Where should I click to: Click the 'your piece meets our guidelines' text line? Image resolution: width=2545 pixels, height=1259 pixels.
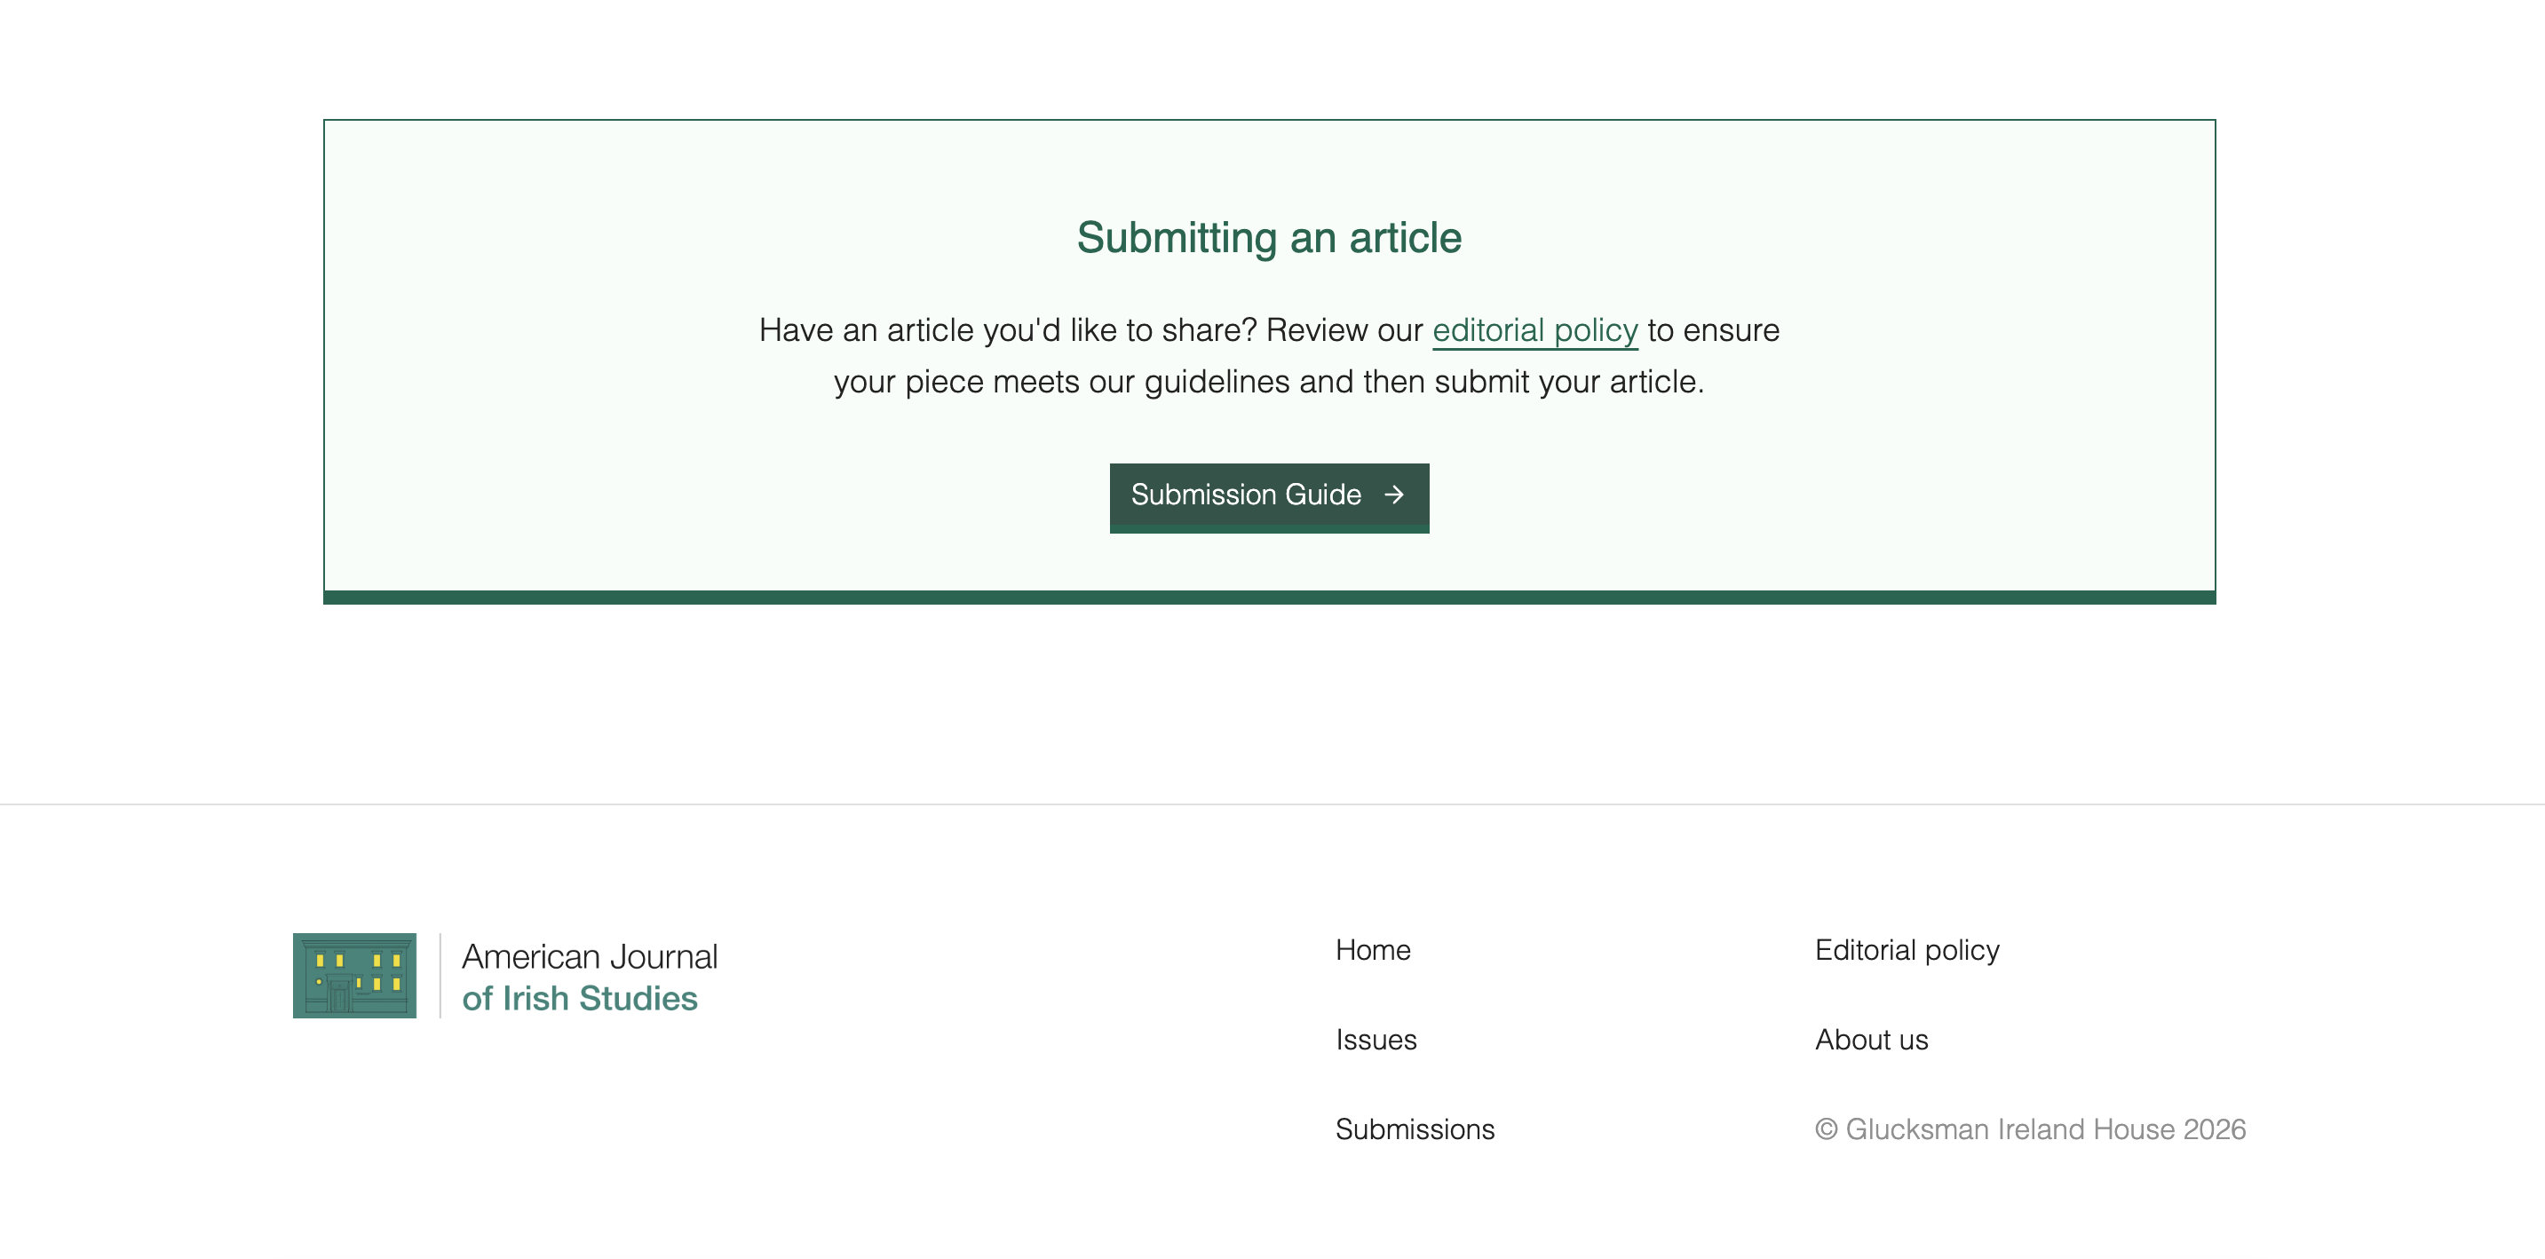[1269, 382]
